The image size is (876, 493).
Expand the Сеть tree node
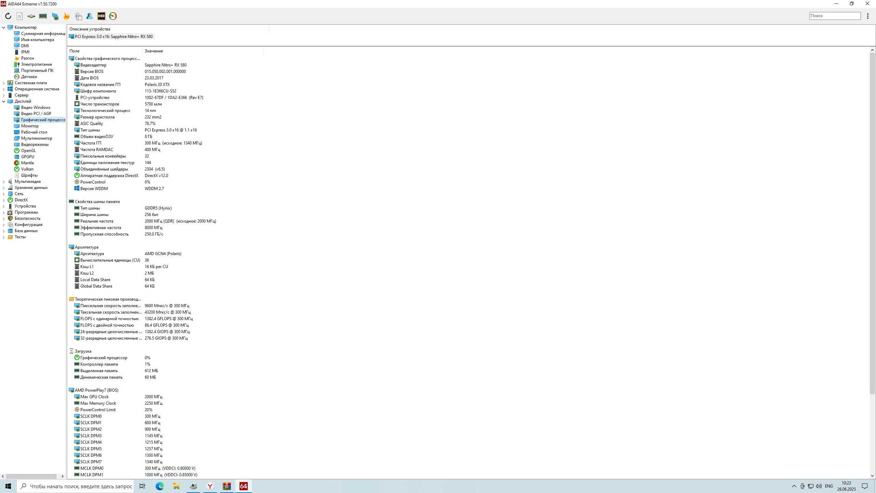click(x=3, y=194)
